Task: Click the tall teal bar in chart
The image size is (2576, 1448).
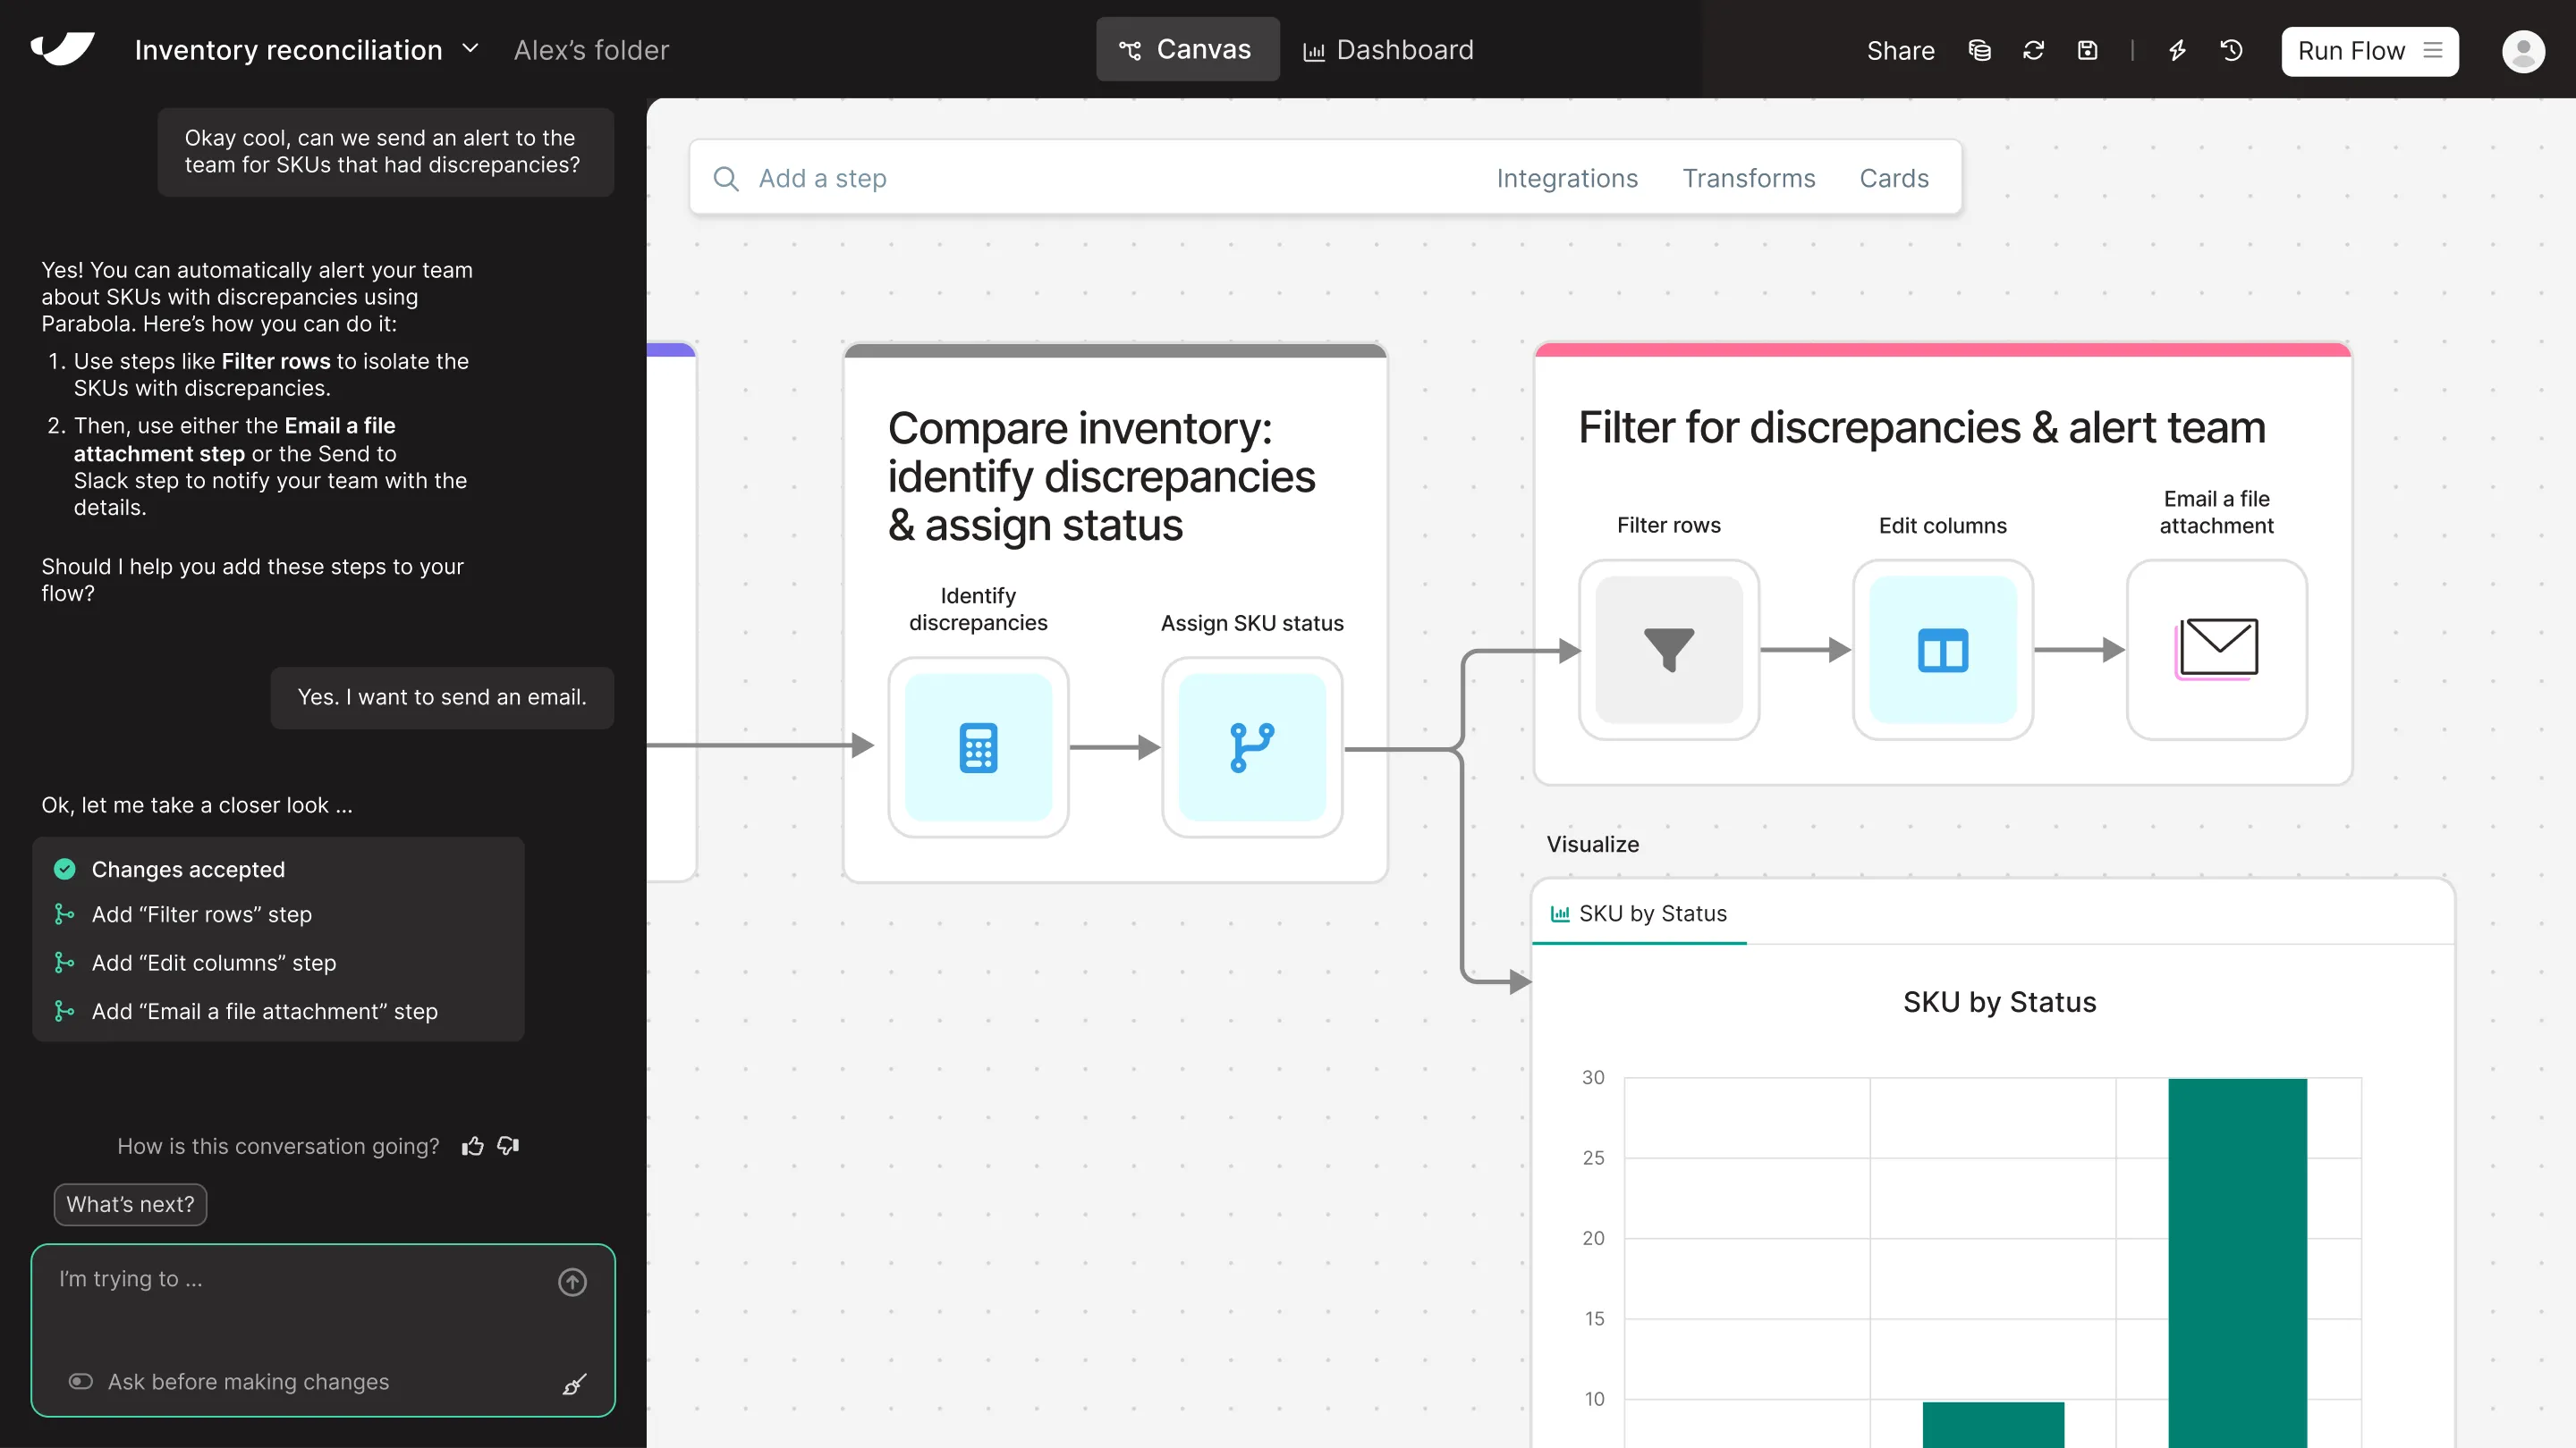Action: [2237, 1262]
